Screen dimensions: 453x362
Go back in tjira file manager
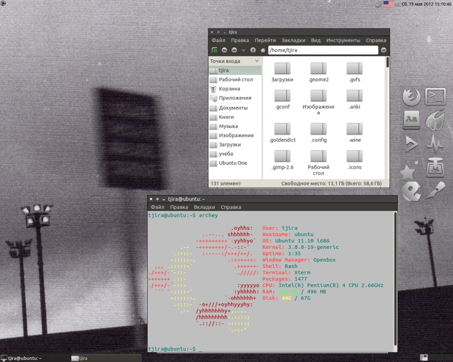(x=224, y=50)
